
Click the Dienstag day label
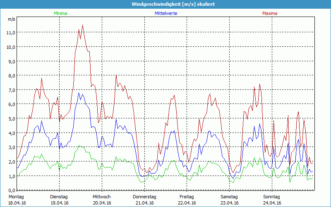59,197
